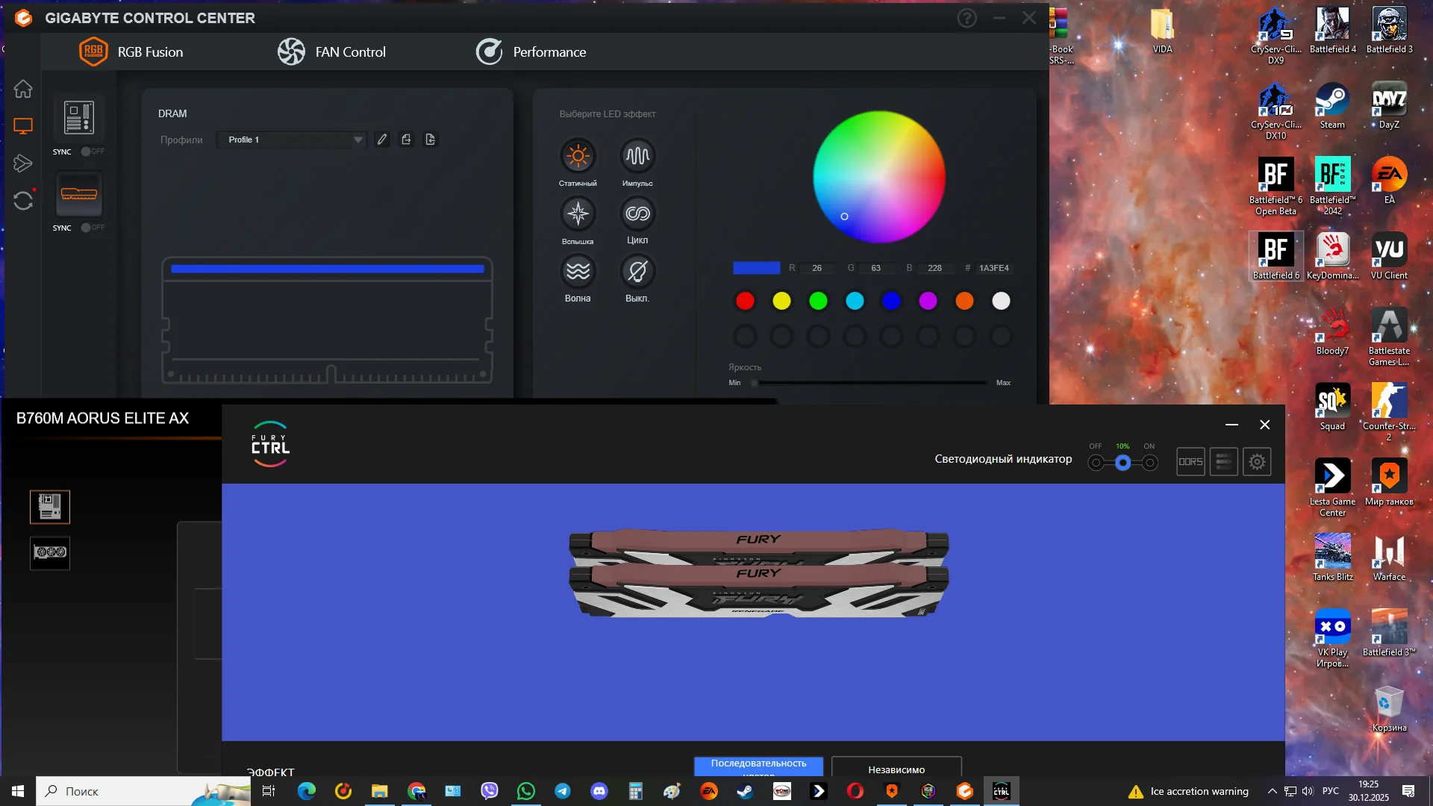Select the Static LED effect icon
Image resolution: width=1433 pixels, height=806 pixels.
pos(578,156)
